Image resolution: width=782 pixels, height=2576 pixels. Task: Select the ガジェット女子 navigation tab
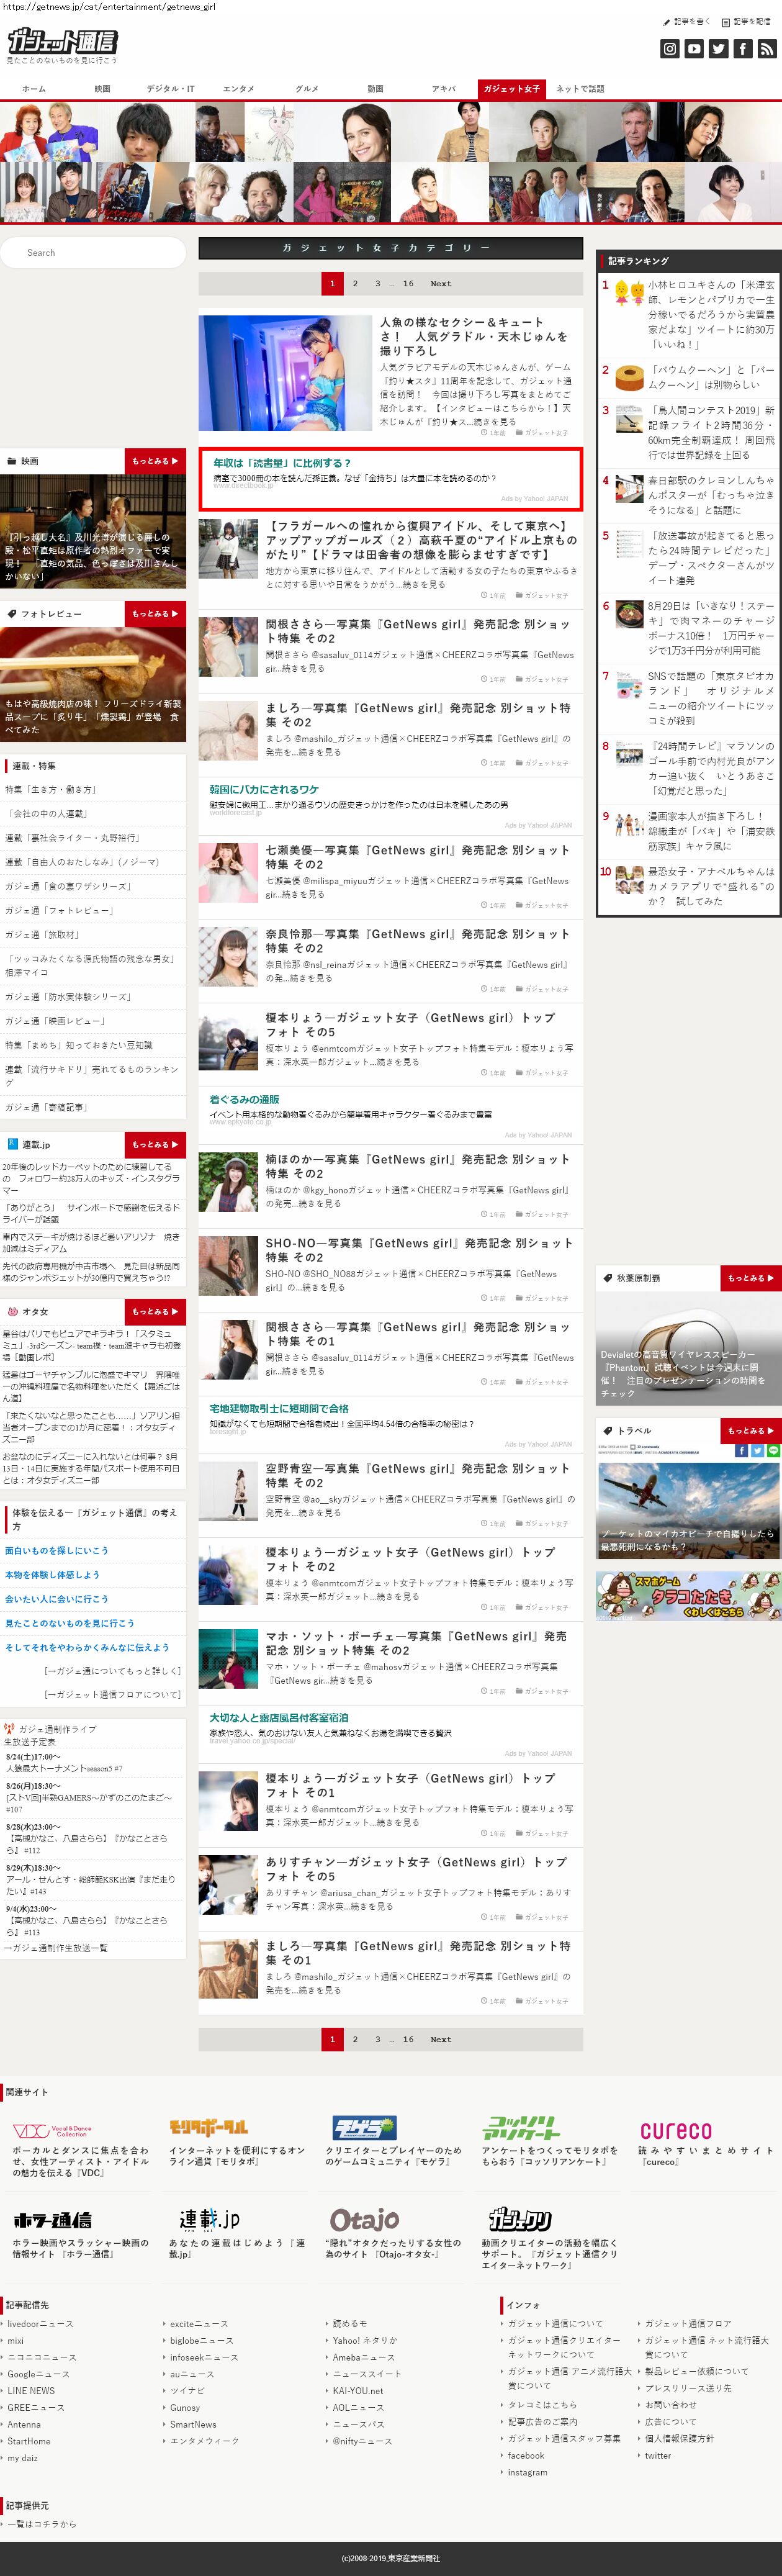pos(511,89)
